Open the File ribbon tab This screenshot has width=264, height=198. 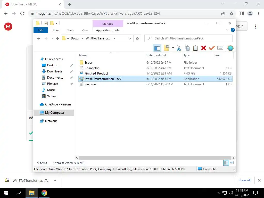41,30
